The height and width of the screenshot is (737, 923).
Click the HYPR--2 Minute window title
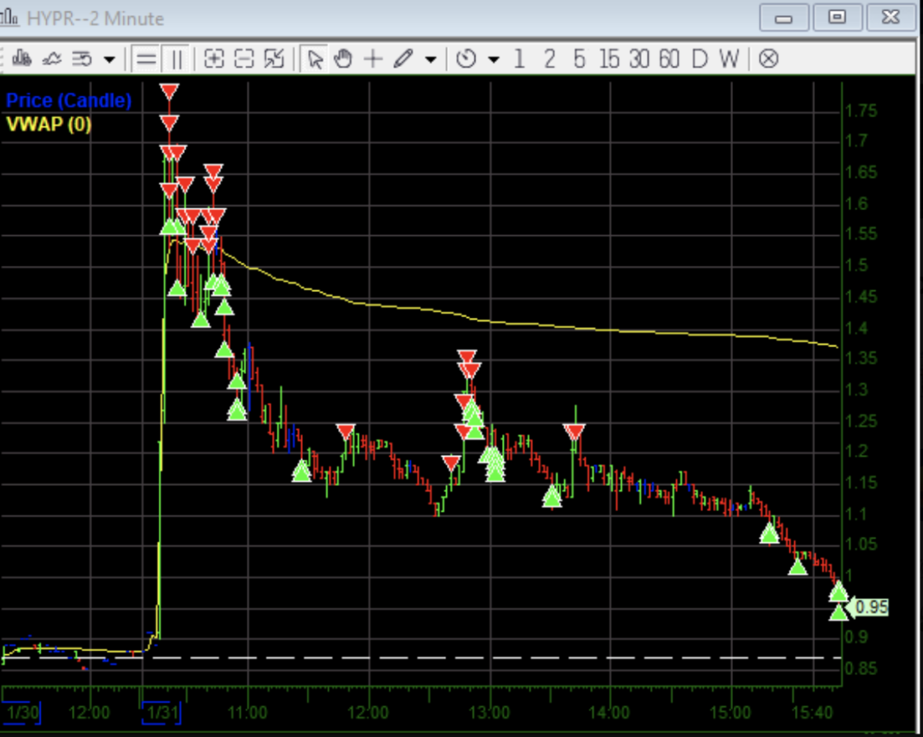coord(96,19)
